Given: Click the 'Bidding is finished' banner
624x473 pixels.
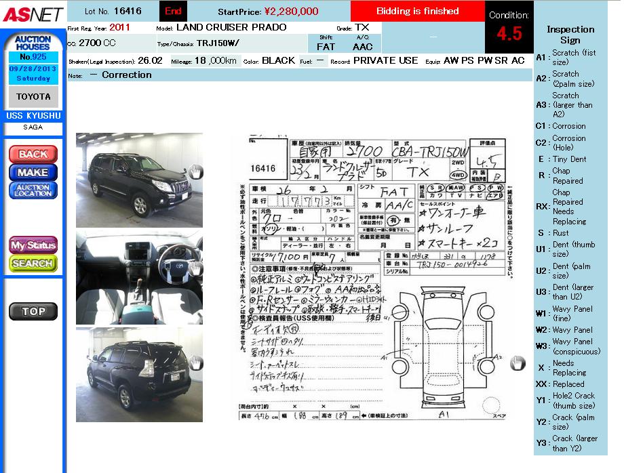Looking at the screenshot, I should (x=417, y=11).
